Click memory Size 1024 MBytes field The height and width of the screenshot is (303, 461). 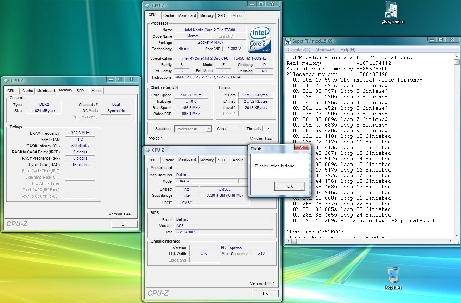tap(44, 111)
